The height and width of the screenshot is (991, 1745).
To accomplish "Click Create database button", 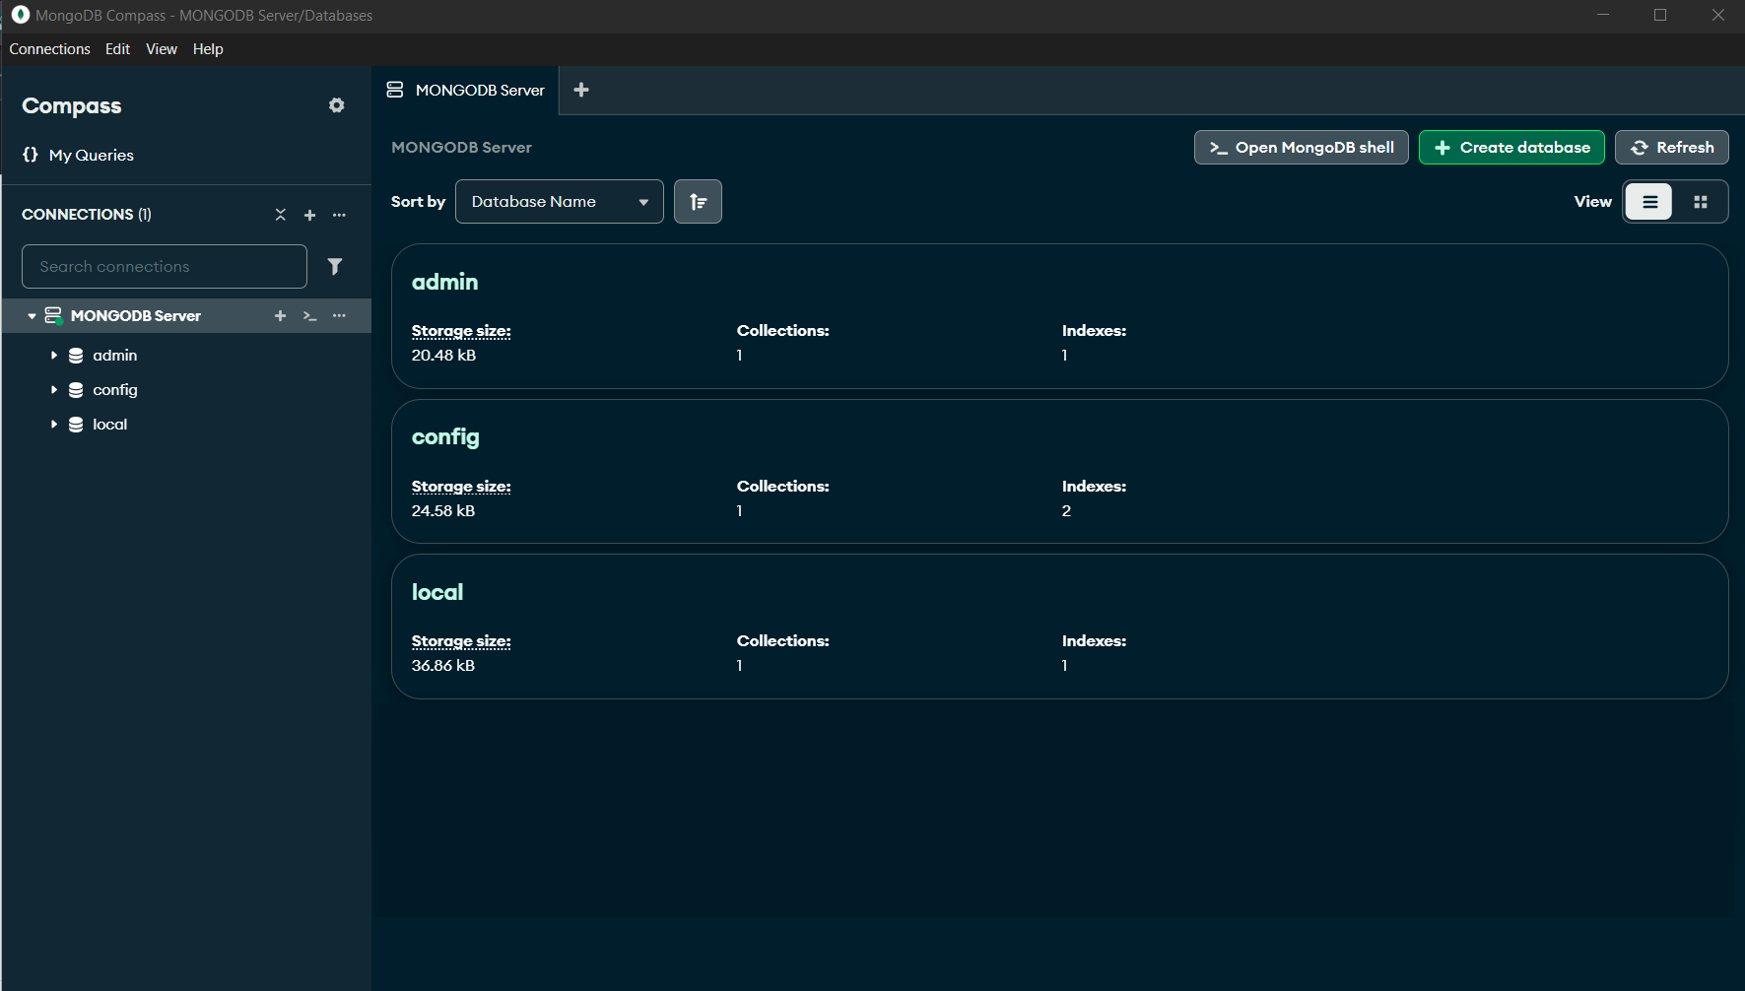I will point(1511,148).
